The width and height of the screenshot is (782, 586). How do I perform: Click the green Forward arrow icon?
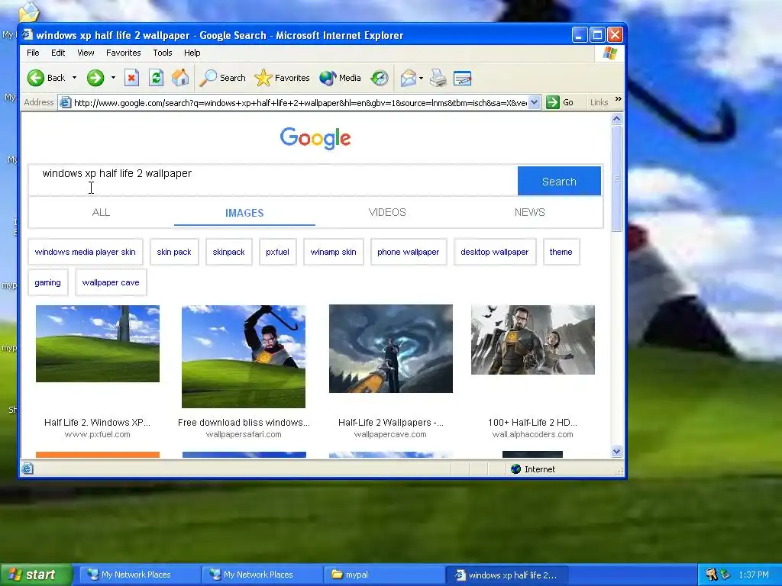95,78
